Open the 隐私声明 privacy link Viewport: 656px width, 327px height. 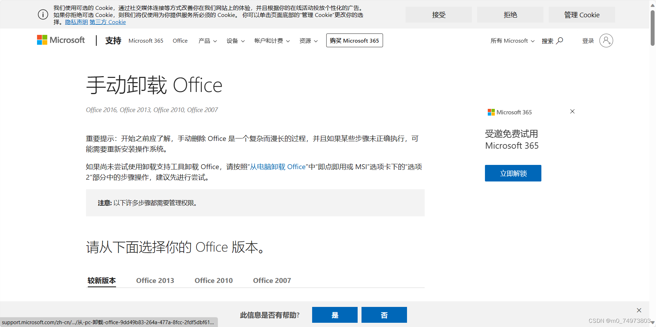pos(77,22)
